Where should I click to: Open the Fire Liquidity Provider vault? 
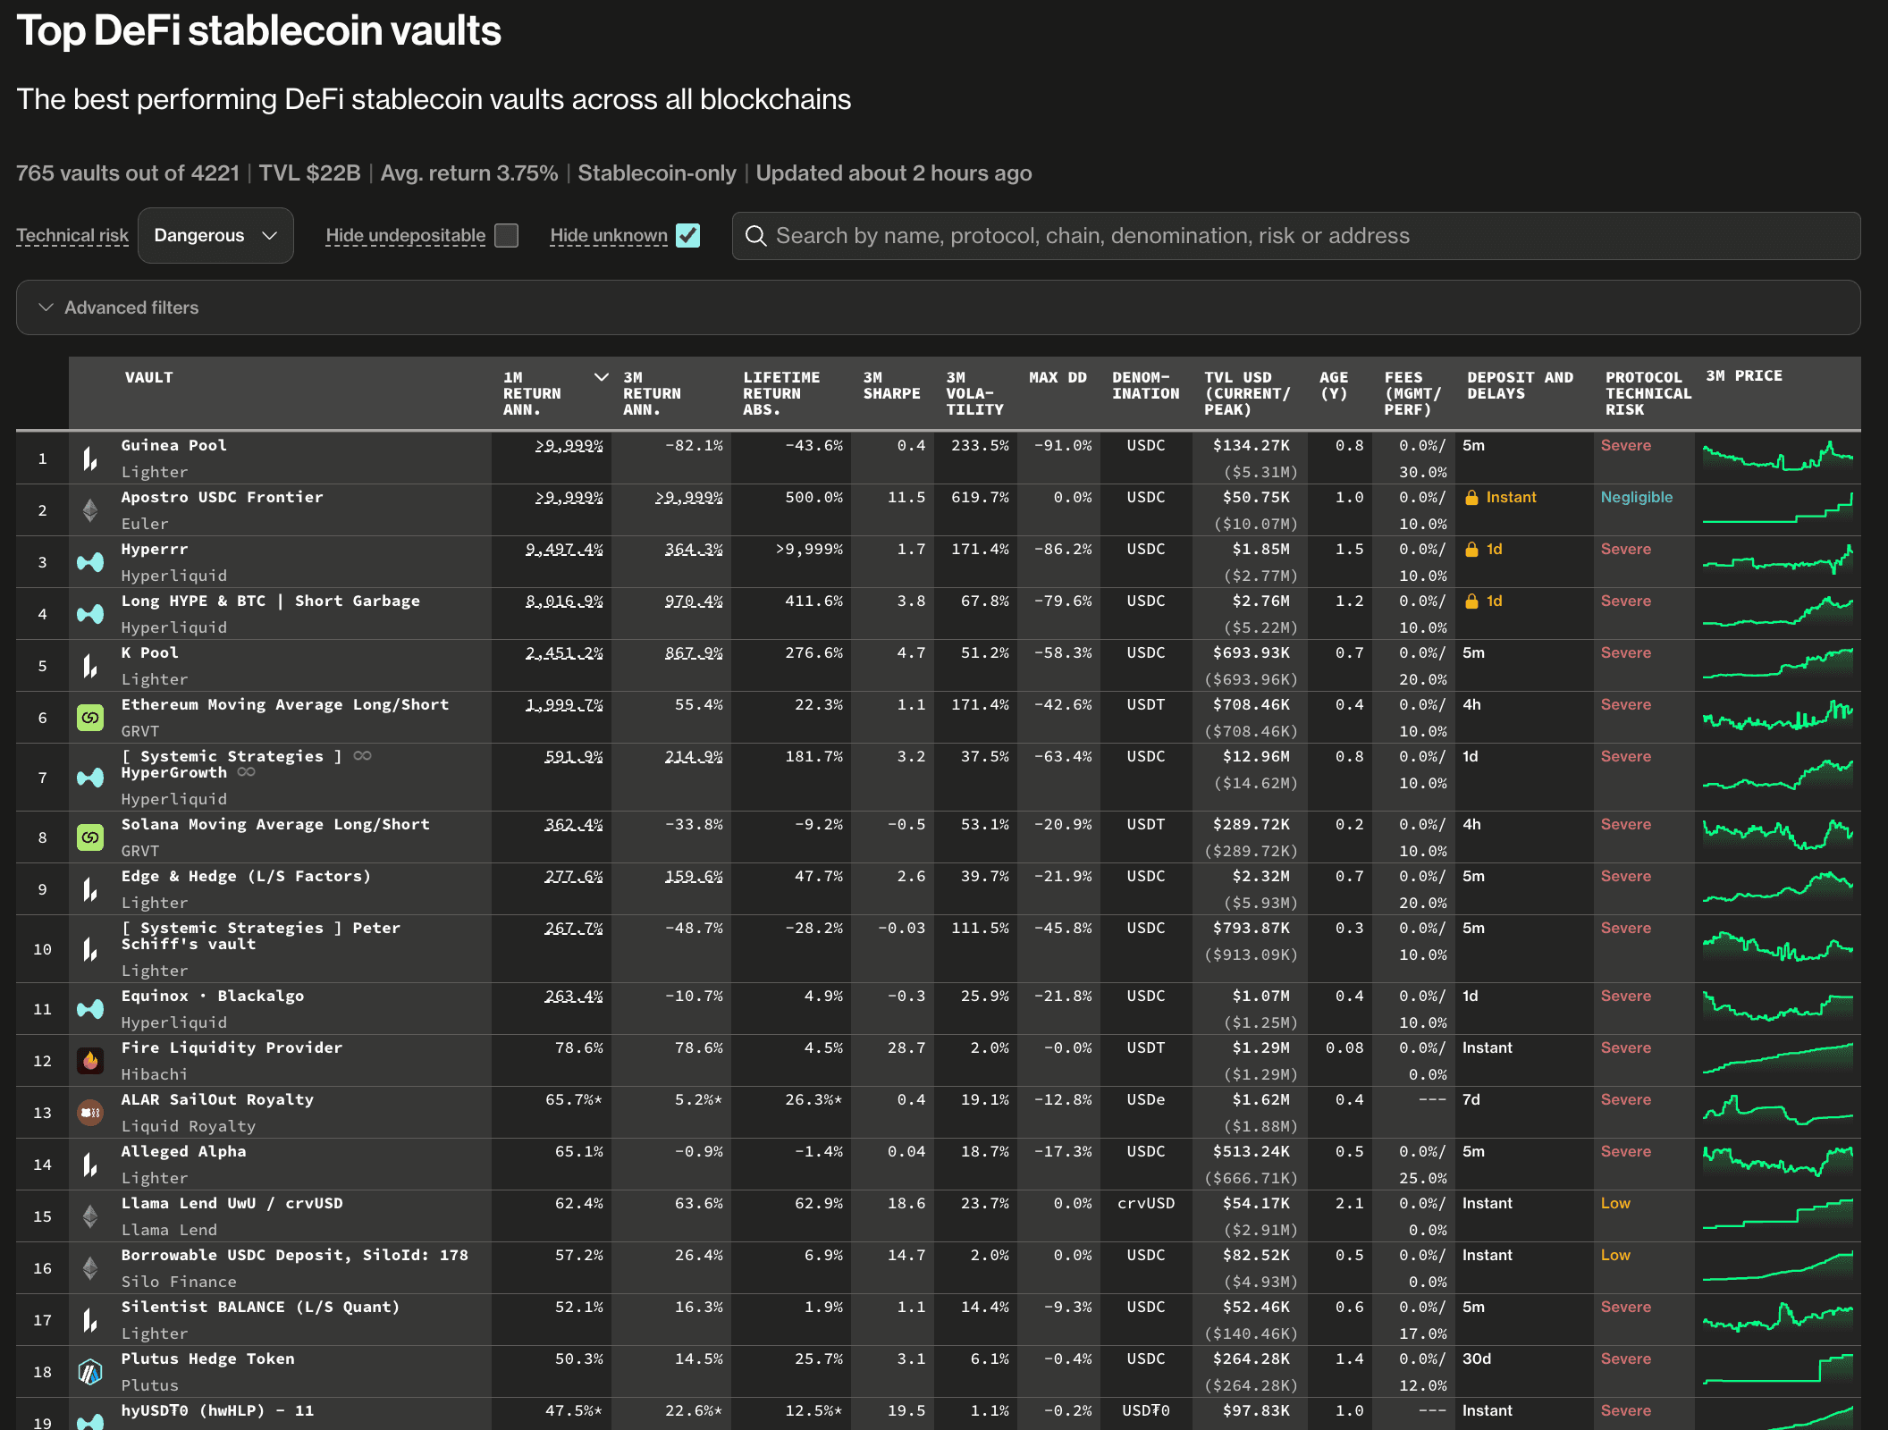(232, 1047)
